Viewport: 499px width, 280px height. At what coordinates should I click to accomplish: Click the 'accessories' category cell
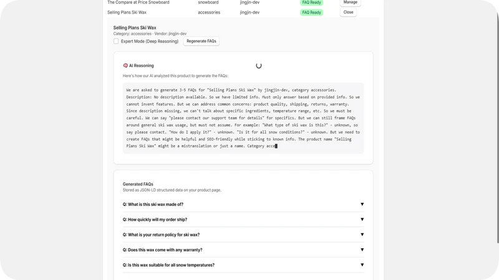pyautogui.click(x=209, y=12)
